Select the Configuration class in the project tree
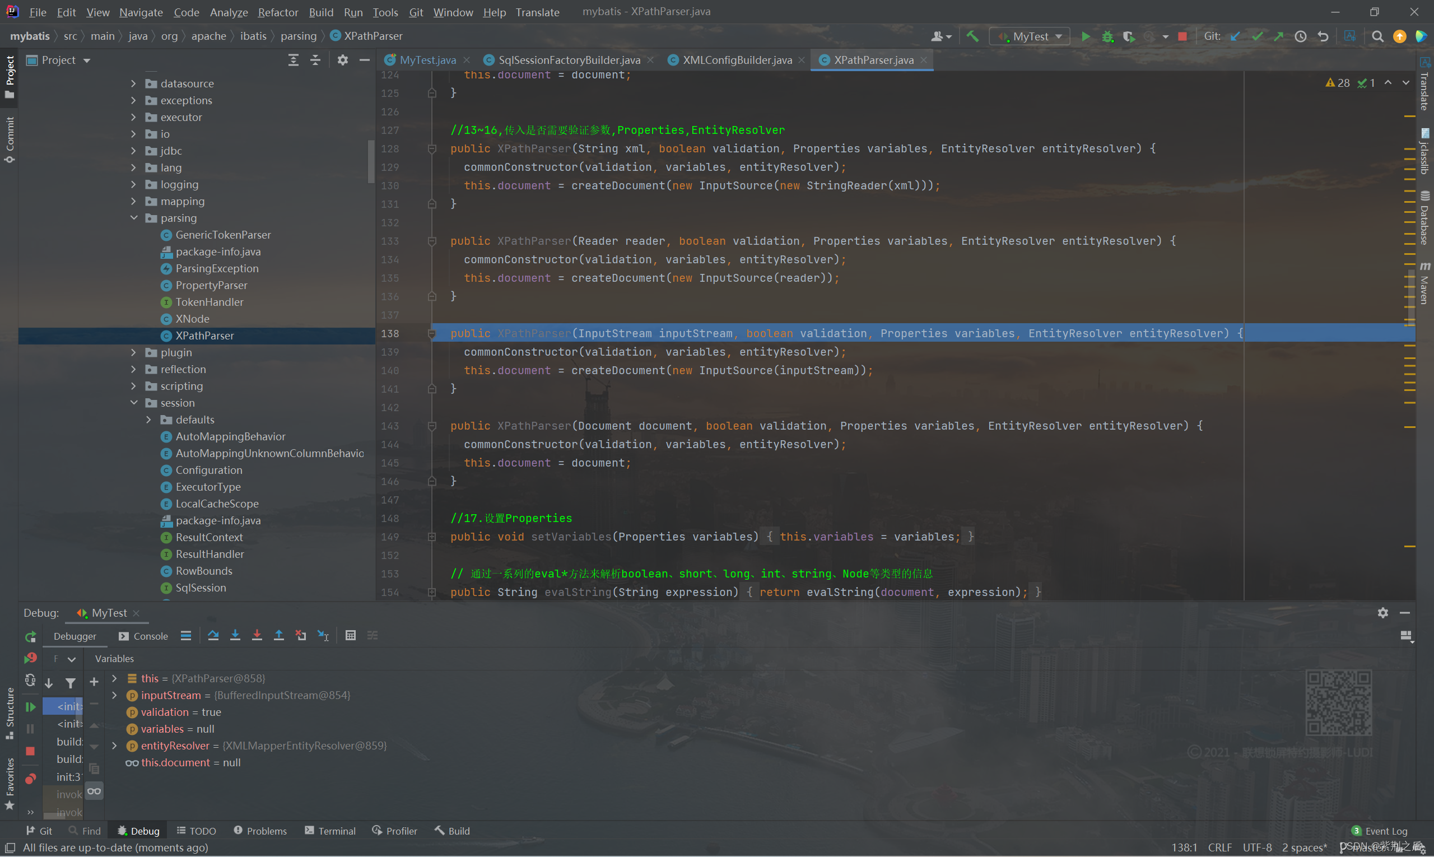This screenshot has height=857, width=1434. 208,469
